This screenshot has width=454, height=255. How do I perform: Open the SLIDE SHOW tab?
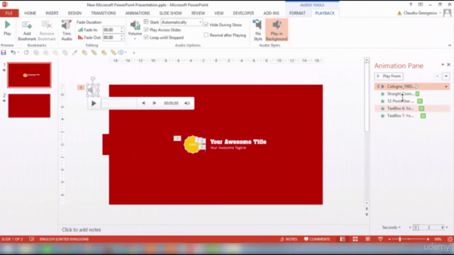coord(170,13)
